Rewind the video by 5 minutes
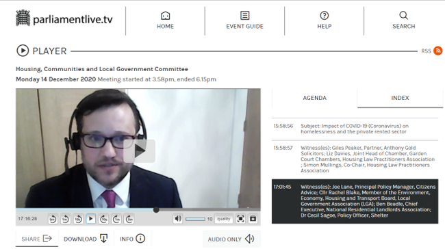This screenshot has height=249, width=445. pyautogui.click(x=53, y=219)
